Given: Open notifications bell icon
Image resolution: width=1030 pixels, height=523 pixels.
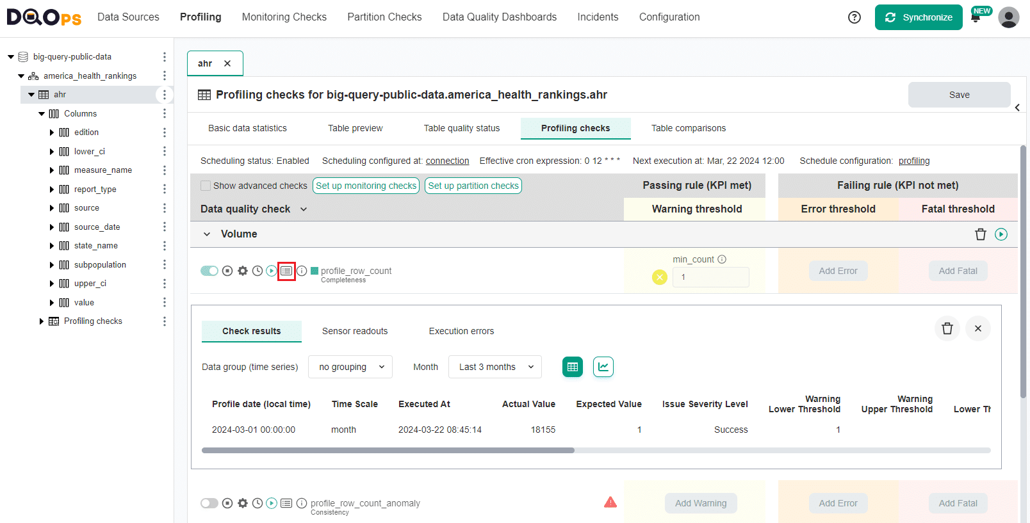Looking at the screenshot, I should click(976, 18).
